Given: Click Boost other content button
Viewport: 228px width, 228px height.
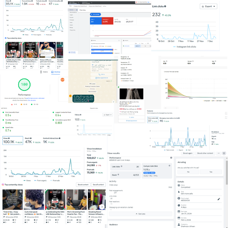Looking at the screenshot, I should pyautogui.click(x=205, y=153).
